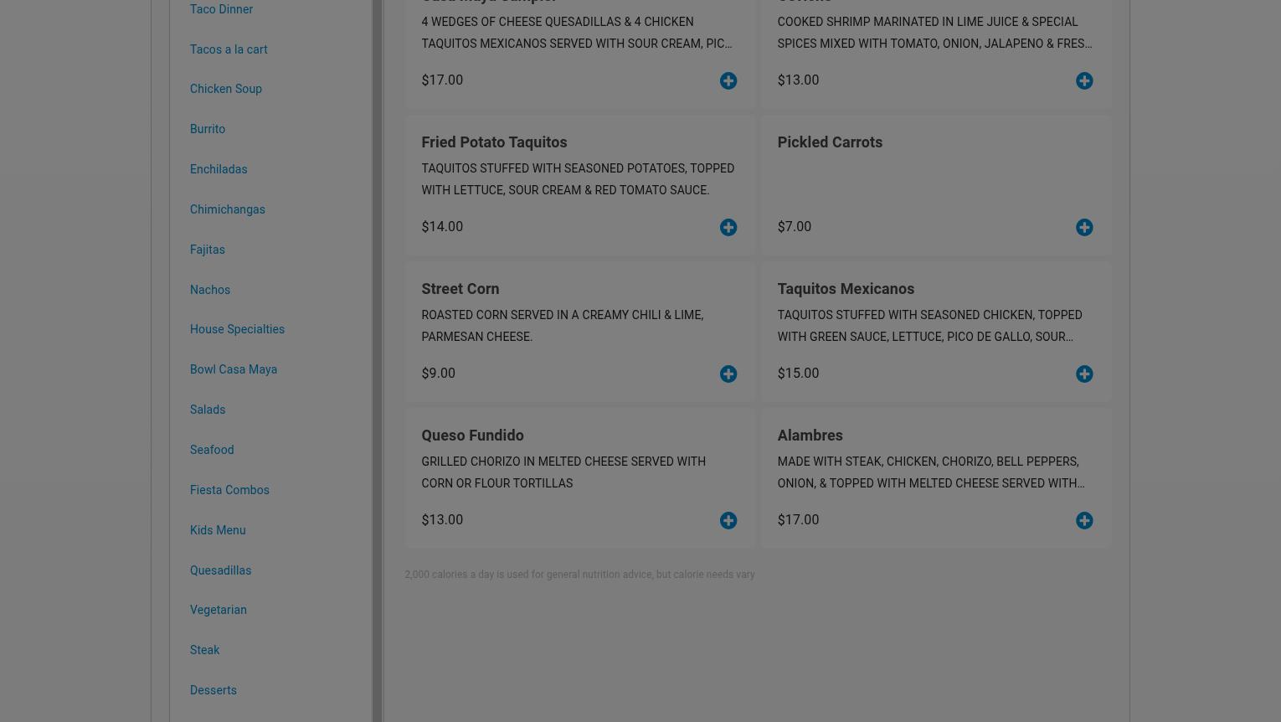Add Casa Maya Sampler $17.00 item to order
This screenshot has width=1281, height=722.
(728, 80)
